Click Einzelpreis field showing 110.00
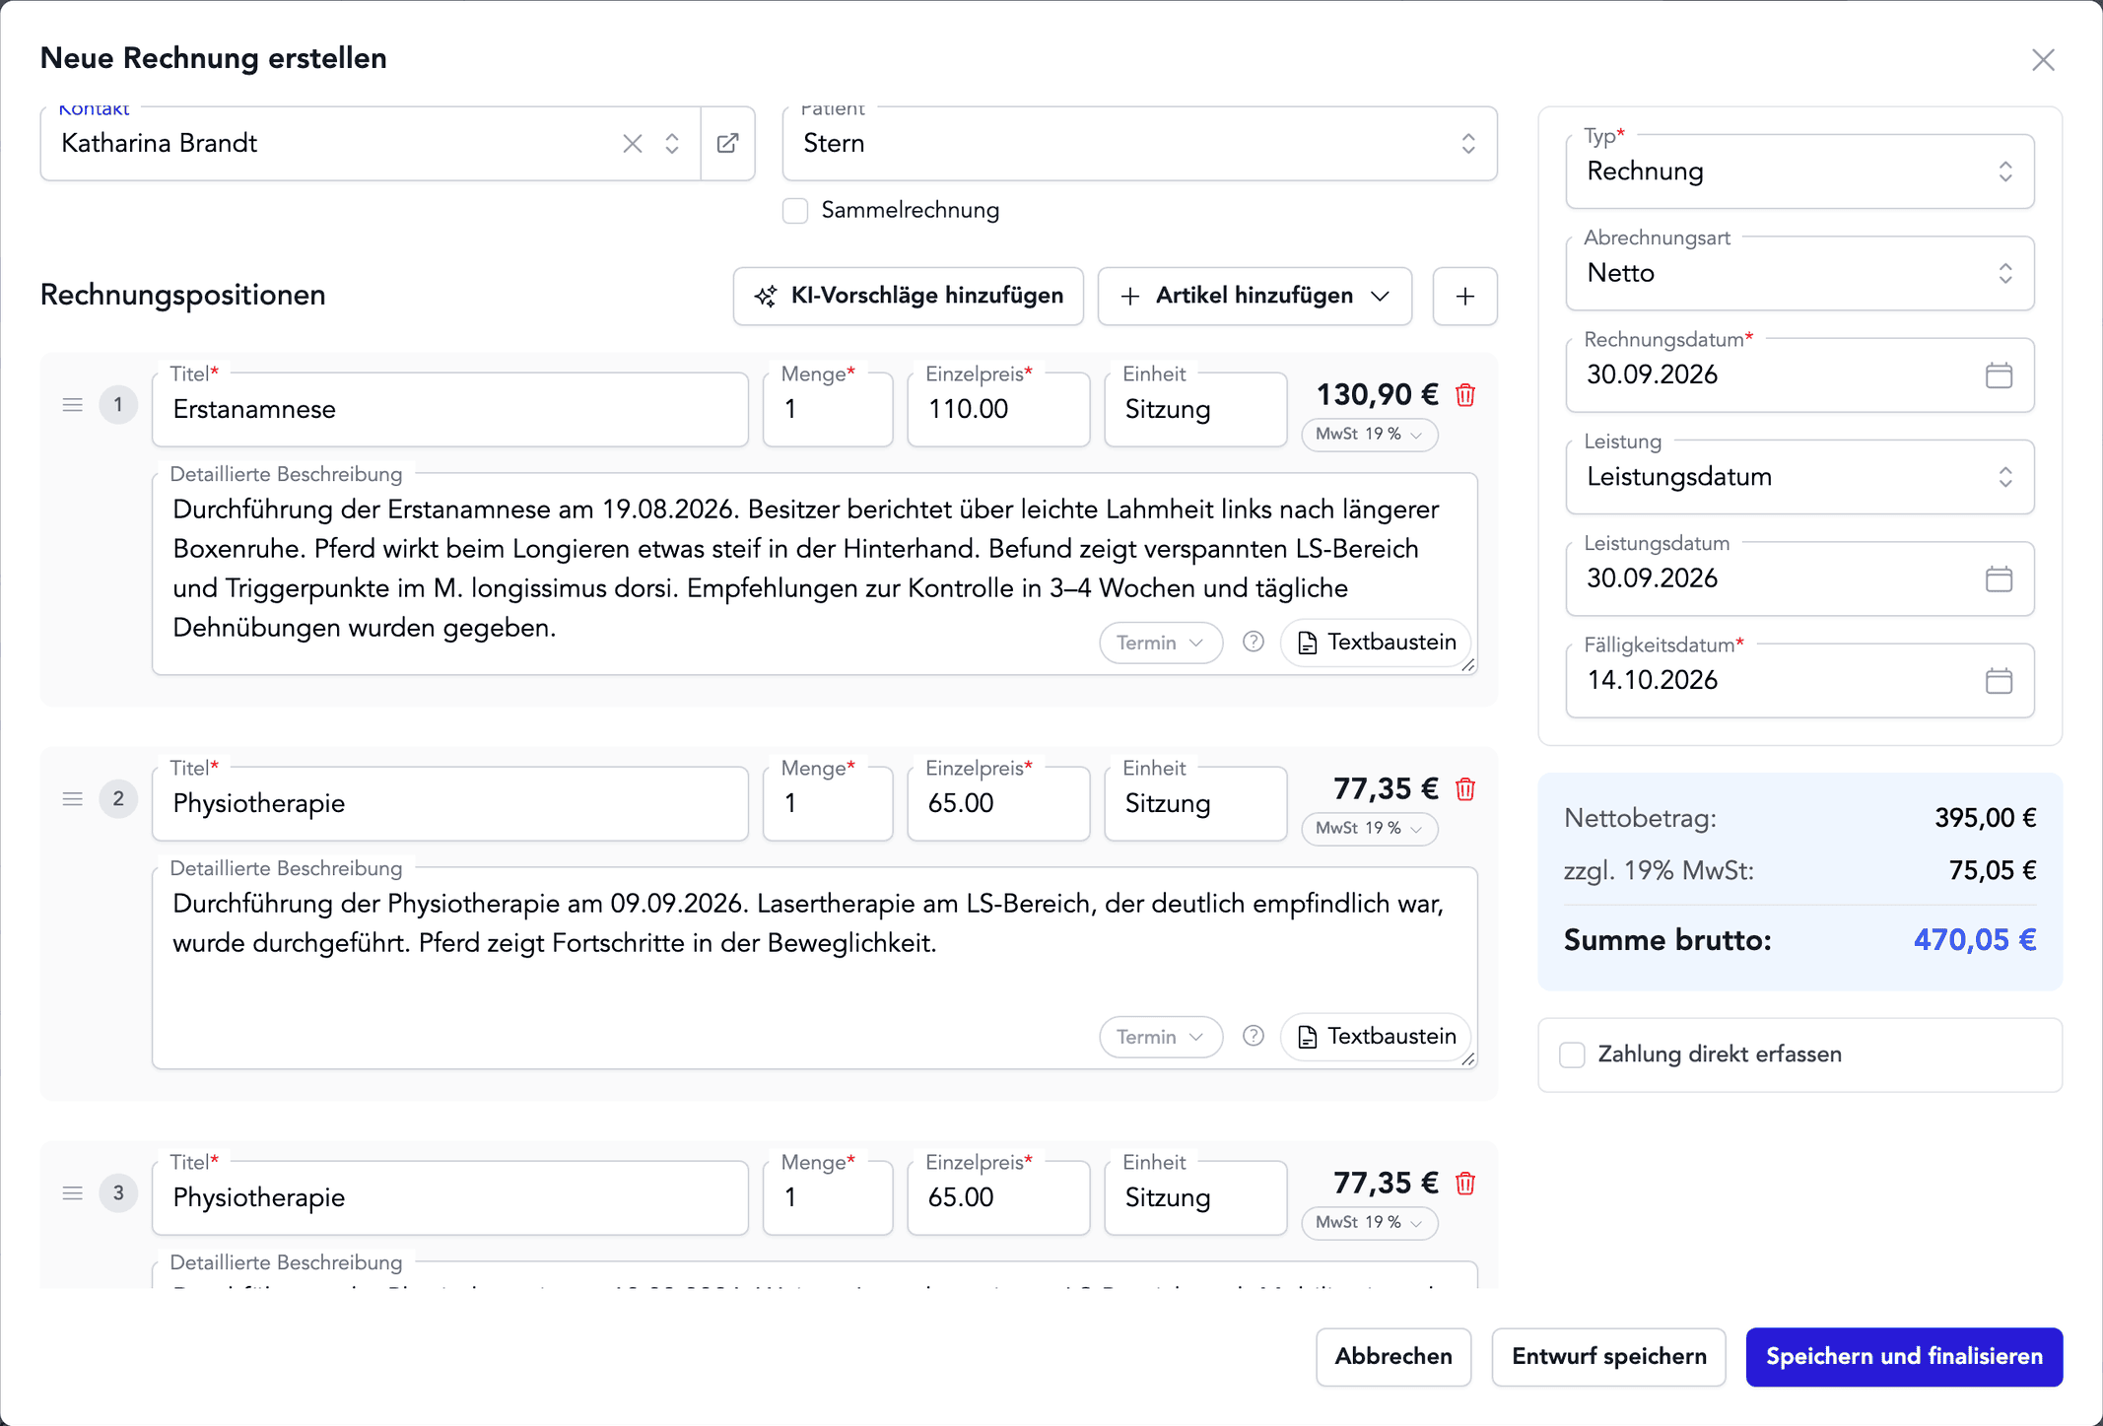Screen dimensions: 2103x1426 pyautogui.click(x=998, y=410)
